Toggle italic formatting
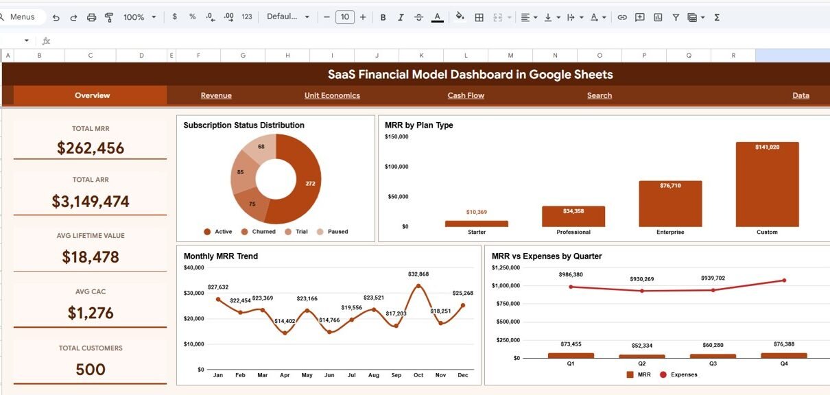 click(x=401, y=17)
